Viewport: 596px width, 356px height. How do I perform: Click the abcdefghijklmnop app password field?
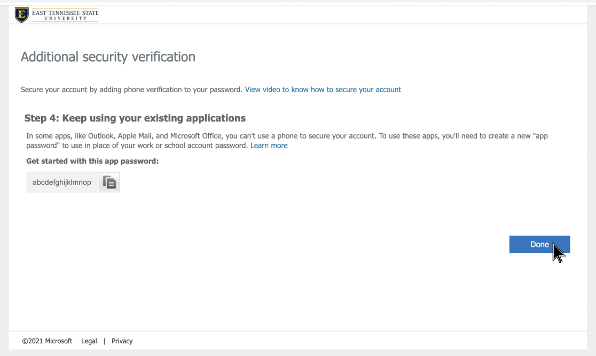(x=62, y=182)
